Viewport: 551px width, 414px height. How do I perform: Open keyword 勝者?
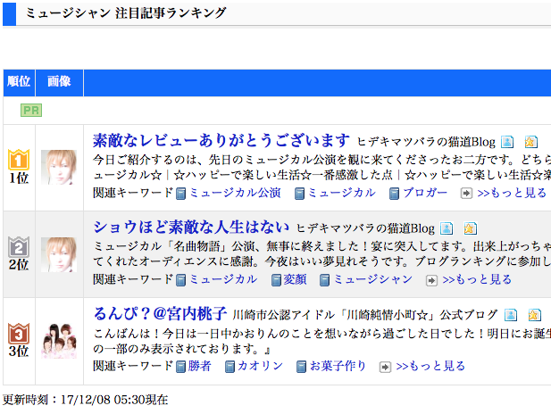pyautogui.click(x=199, y=366)
